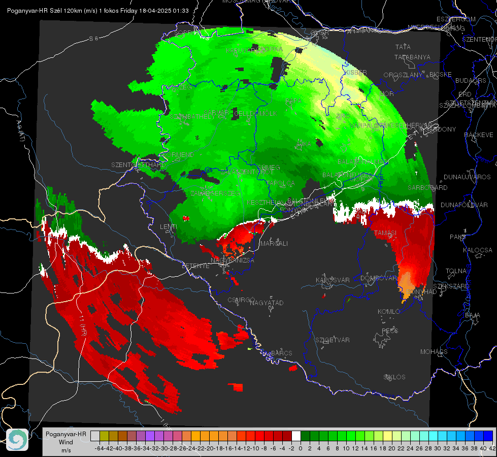
Task: Click the DUNAFOLDVAR label
Action: coord(464,205)
